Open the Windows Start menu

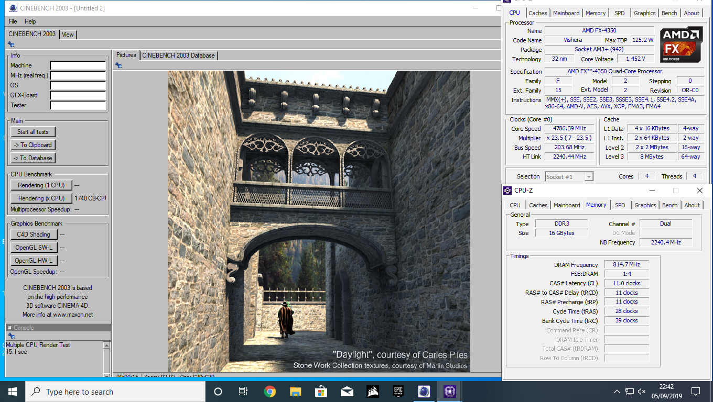click(13, 392)
